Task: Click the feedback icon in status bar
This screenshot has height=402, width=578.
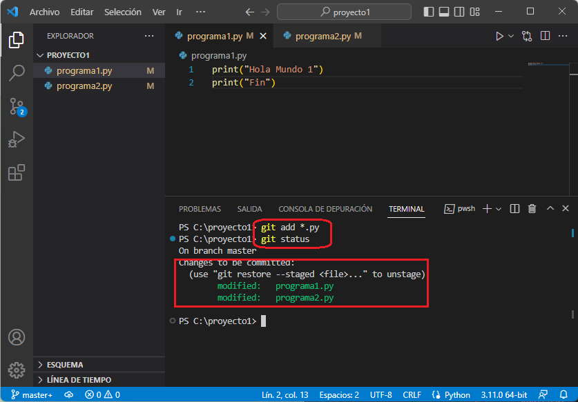Action: 543,394
